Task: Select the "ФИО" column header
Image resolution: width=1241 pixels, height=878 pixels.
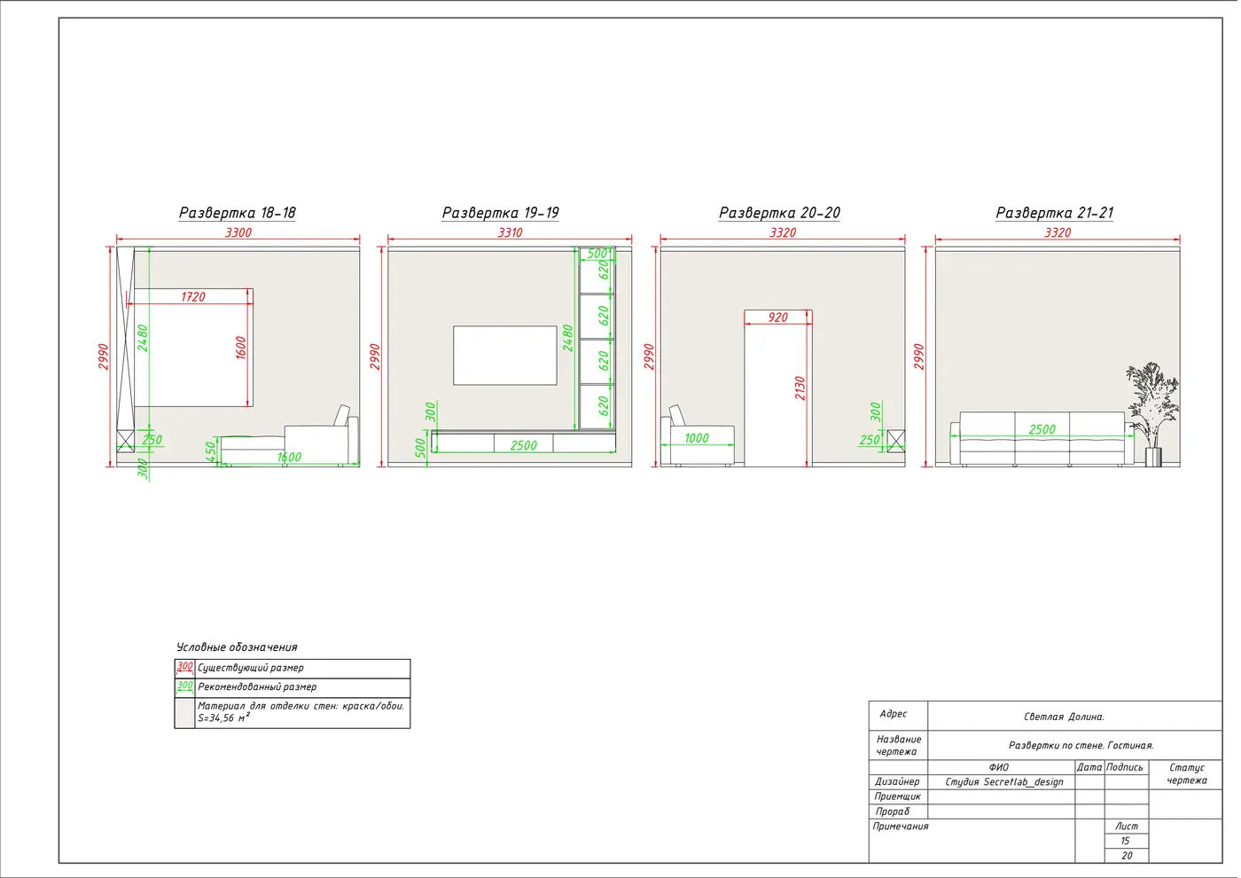Action: pos(999,767)
